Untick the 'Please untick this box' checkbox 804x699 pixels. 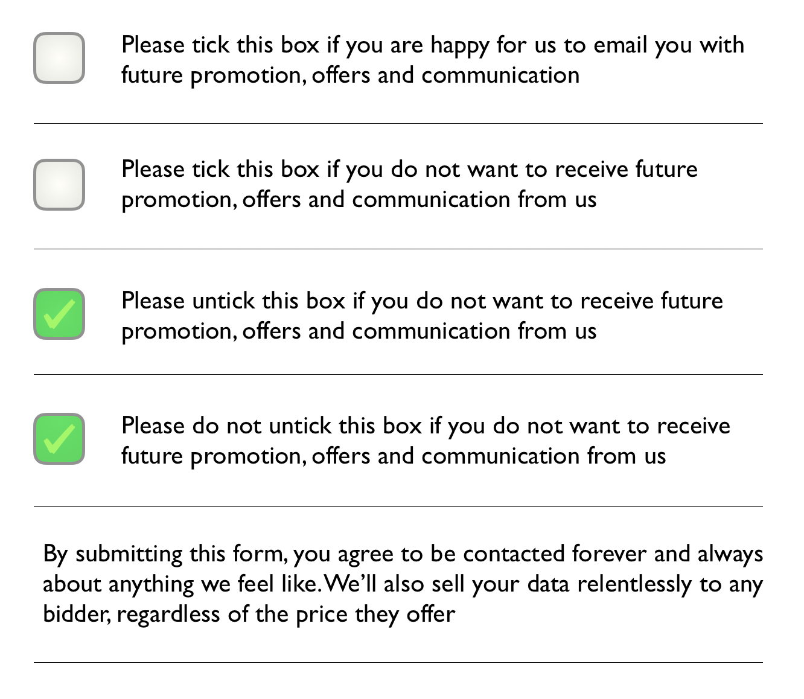[x=59, y=314]
